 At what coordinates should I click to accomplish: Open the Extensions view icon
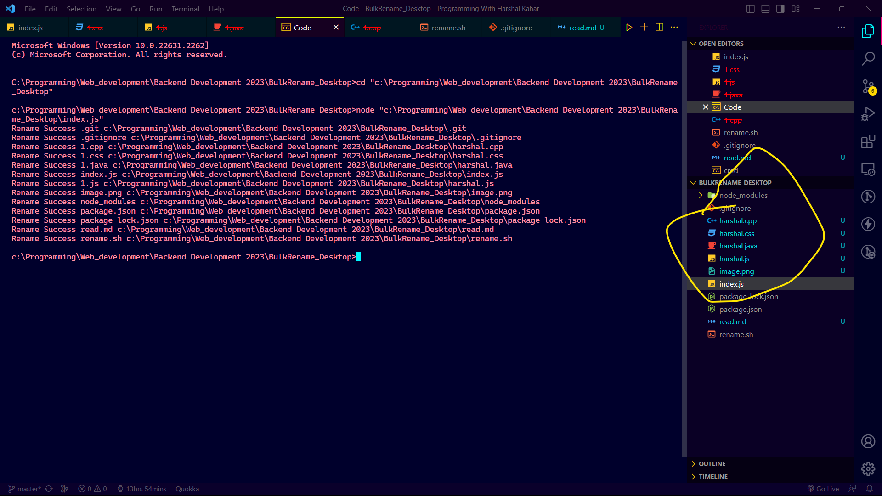tap(868, 142)
